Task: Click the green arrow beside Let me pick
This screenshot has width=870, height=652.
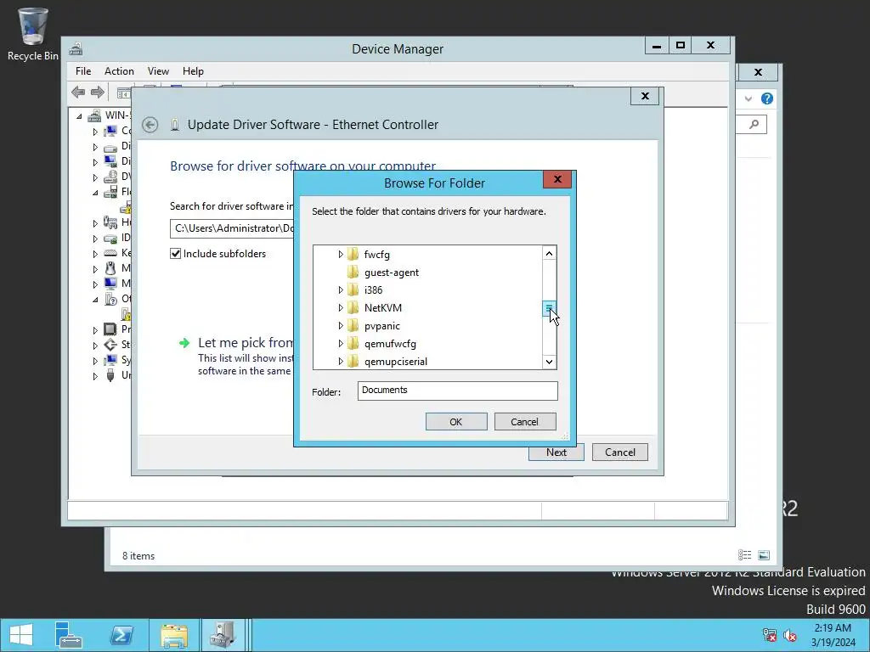Action: point(184,343)
